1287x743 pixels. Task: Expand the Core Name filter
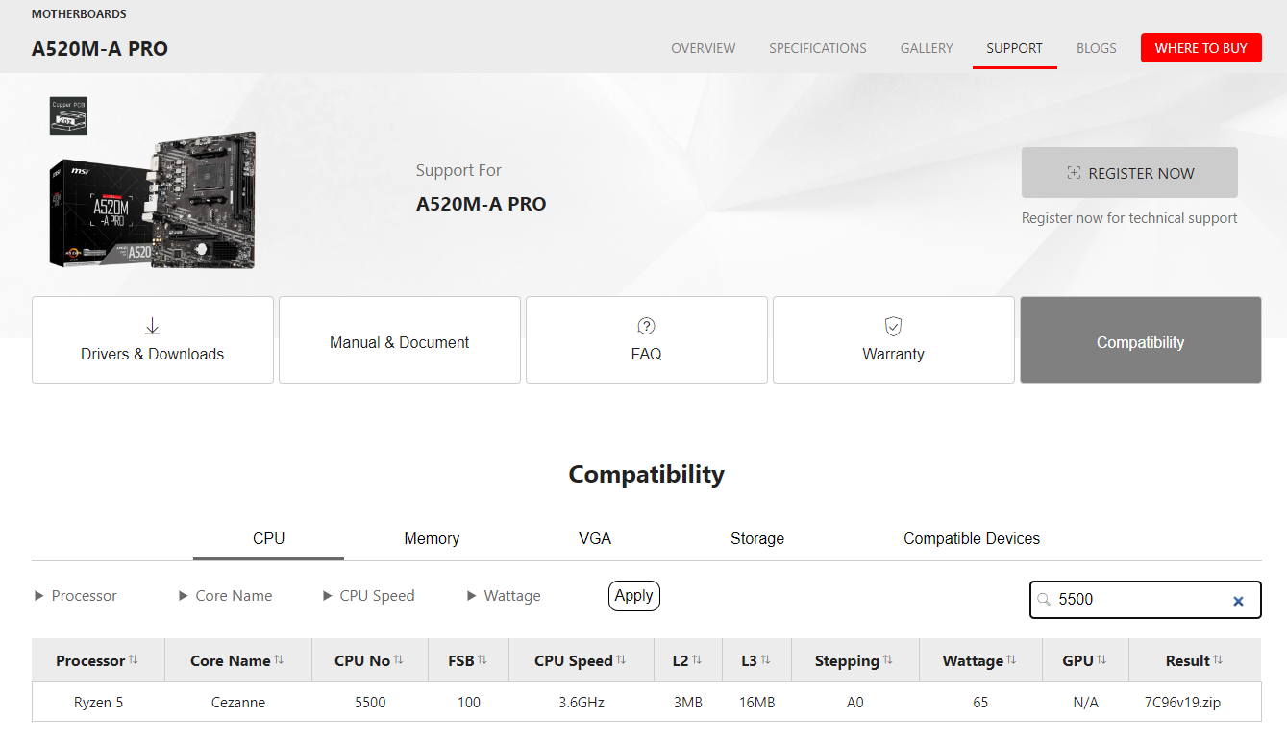tap(226, 596)
